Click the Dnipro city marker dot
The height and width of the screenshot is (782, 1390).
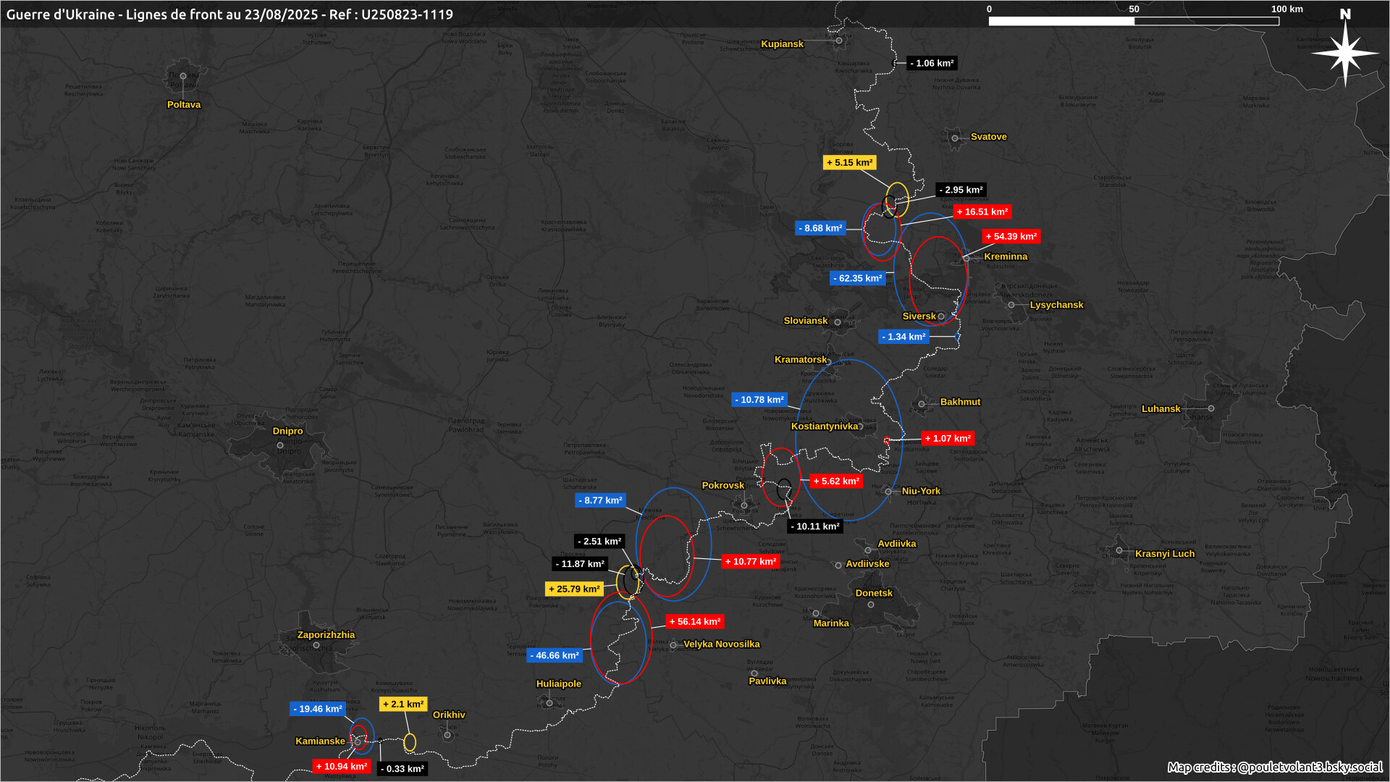pyautogui.click(x=280, y=445)
